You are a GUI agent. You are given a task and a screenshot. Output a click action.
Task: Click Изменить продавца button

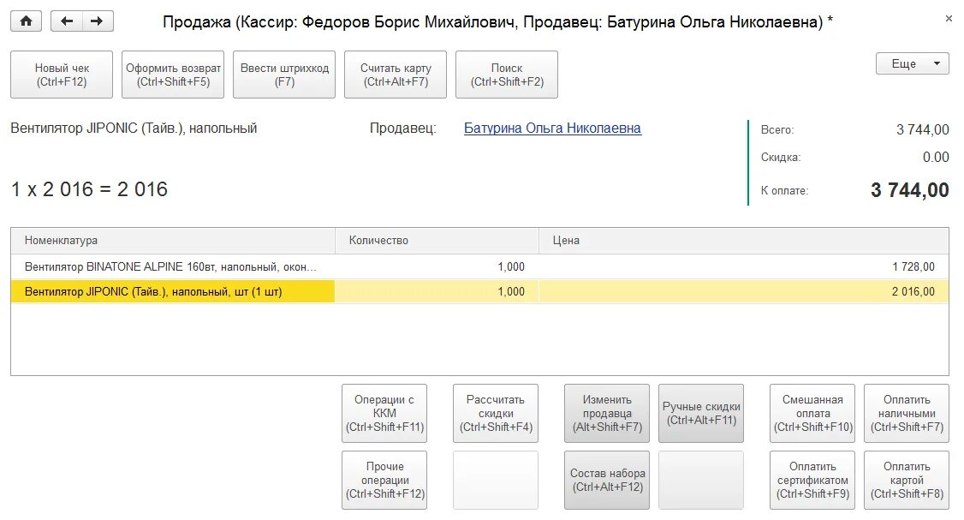coord(607,414)
